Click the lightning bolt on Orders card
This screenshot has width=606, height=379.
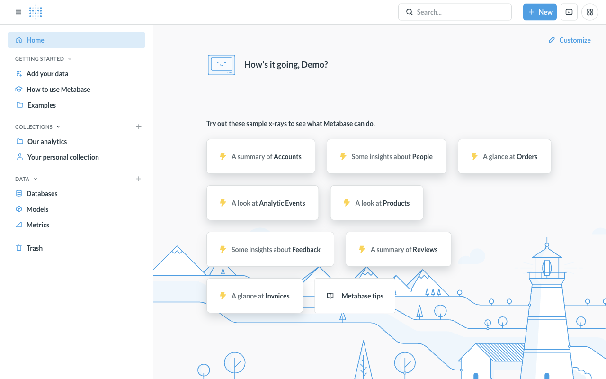(474, 156)
